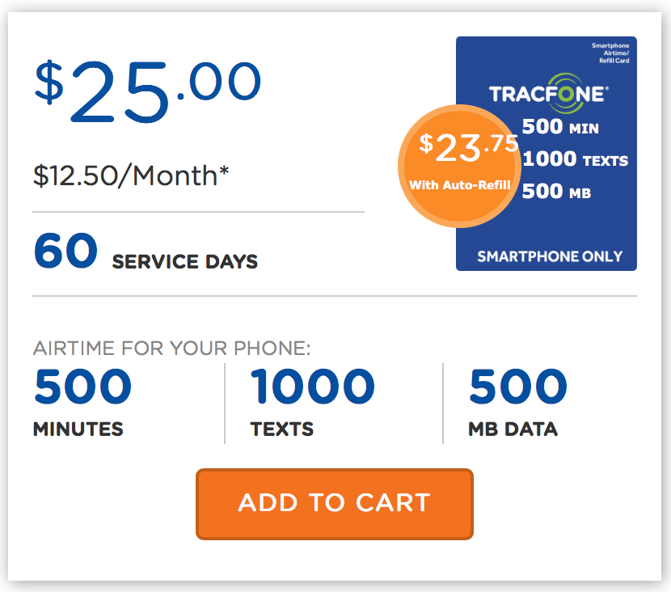Click the Add to Cart button
This screenshot has width=671, height=592.
tap(334, 504)
